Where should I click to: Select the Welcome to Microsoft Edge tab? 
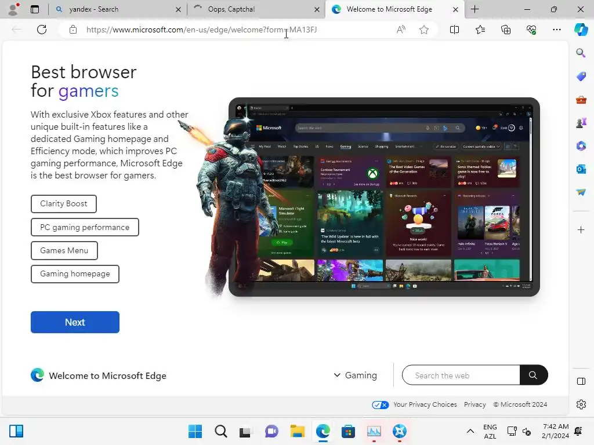[x=394, y=9]
